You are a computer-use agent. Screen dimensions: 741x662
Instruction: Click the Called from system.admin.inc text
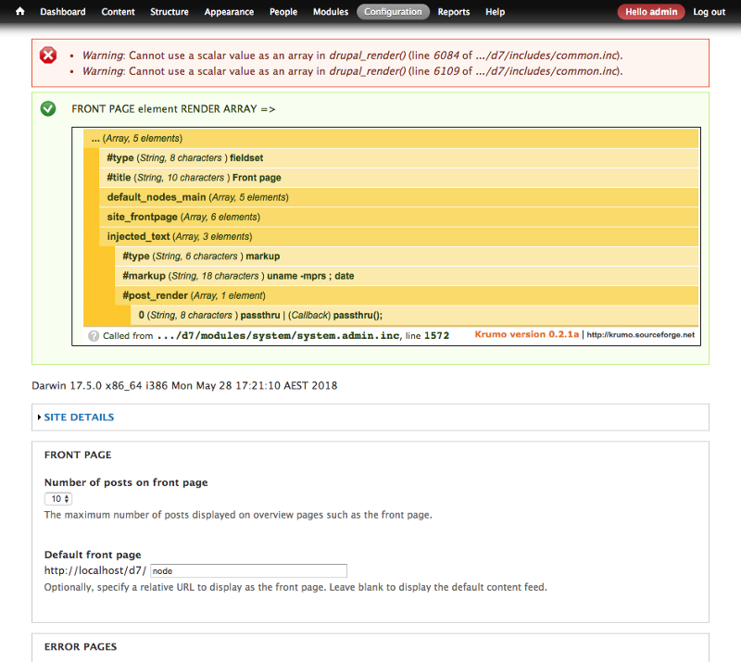276,335
